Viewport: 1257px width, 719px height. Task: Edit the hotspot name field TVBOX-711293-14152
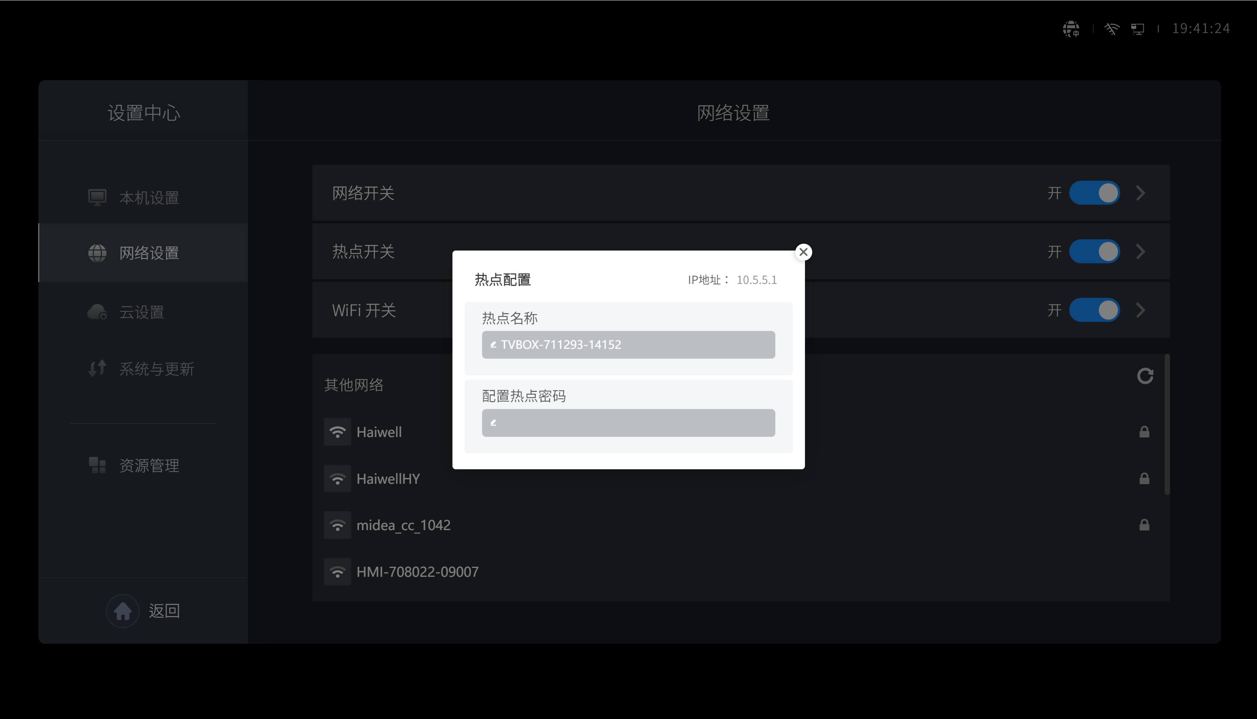628,345
